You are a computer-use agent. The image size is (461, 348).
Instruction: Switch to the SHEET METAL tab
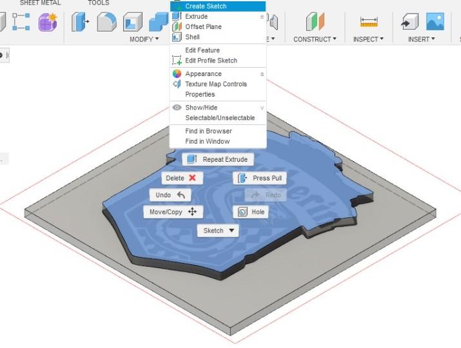coord(40,3)
